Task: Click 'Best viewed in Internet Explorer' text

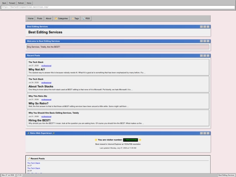Action: (x=118, y=144)
